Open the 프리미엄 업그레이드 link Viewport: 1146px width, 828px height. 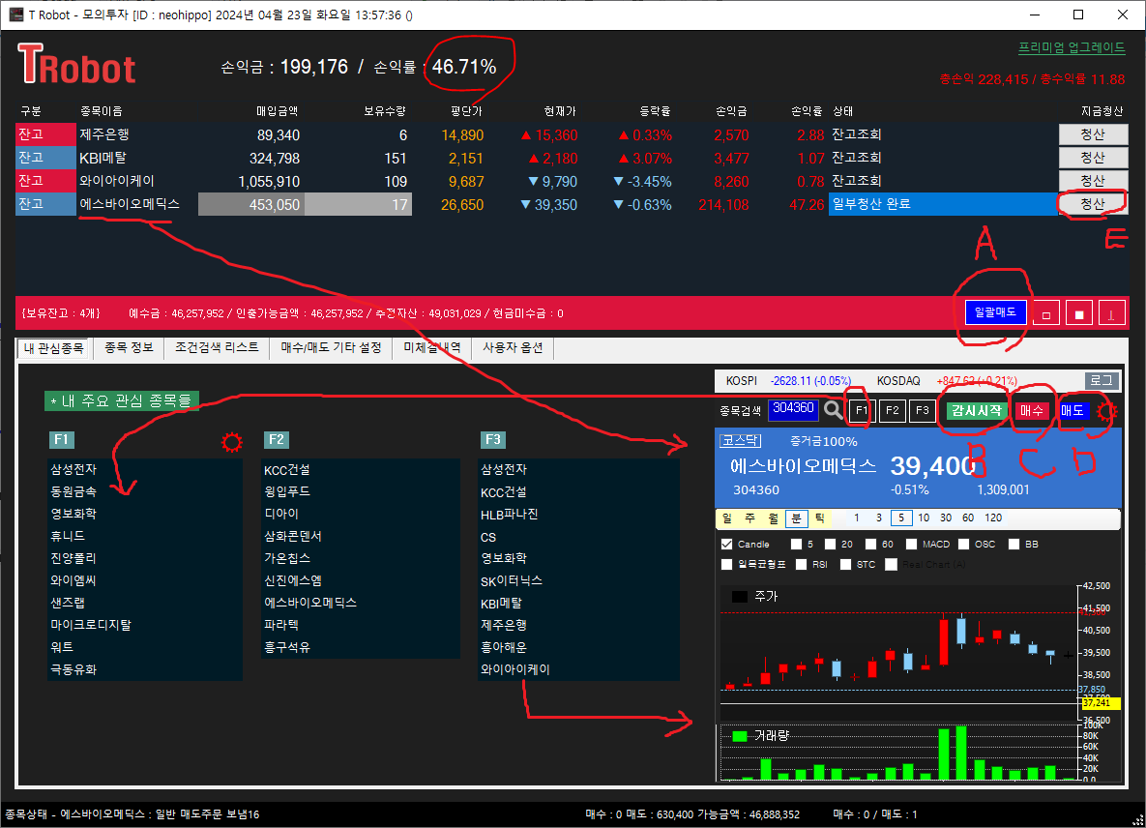[1072, 47]
